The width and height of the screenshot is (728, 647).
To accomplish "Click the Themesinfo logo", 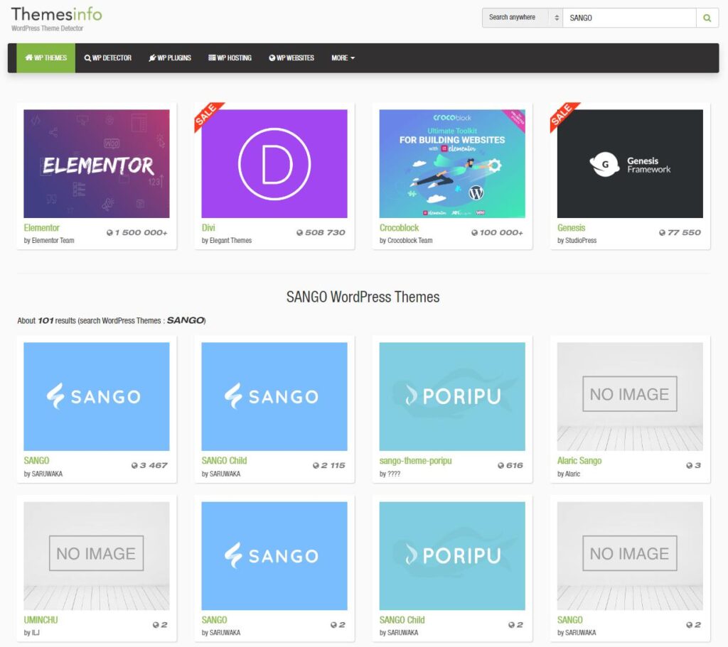I will 57,15.
